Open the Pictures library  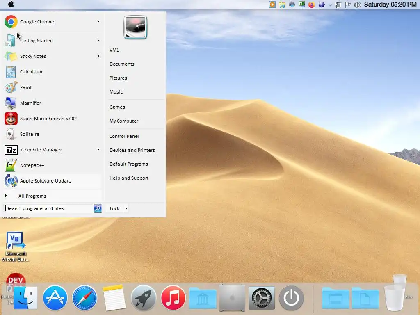[118, 78]
